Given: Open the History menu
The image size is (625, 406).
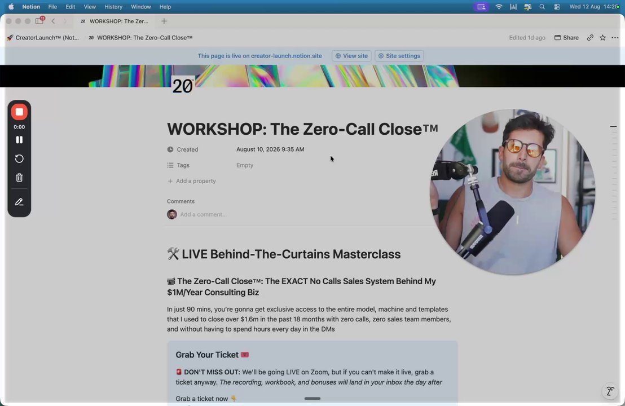Looking at the screenshot, I should [x=113, y=7].
